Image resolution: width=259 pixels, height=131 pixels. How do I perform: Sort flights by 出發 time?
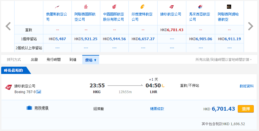[x=34, y=60]
